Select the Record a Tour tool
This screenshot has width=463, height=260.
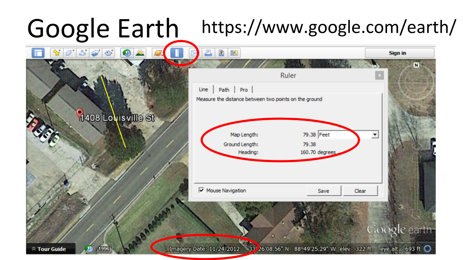click(109, 53)
